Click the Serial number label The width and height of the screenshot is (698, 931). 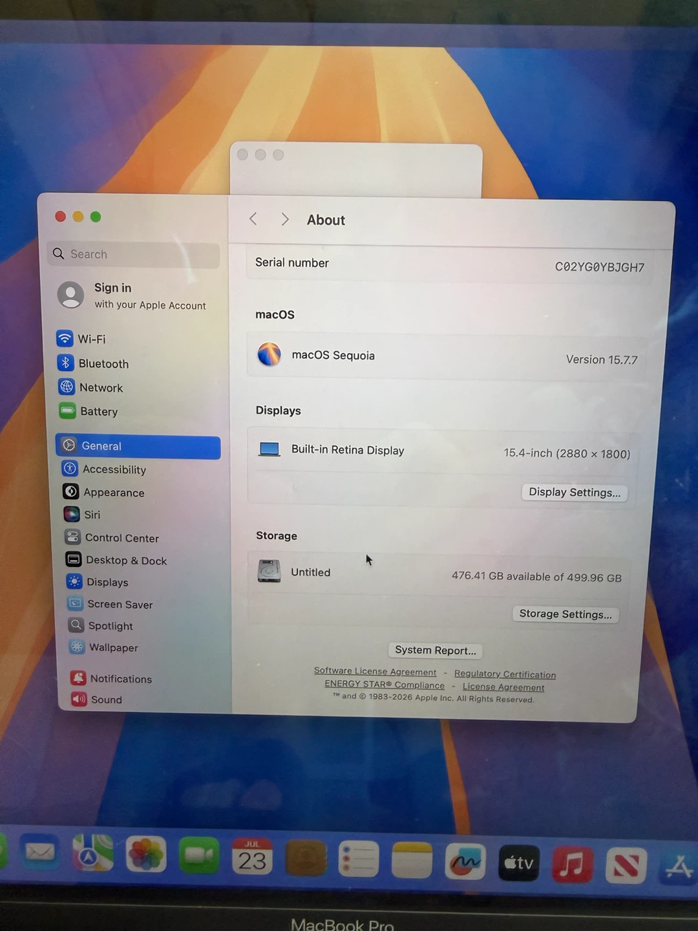tap(292, 262)
